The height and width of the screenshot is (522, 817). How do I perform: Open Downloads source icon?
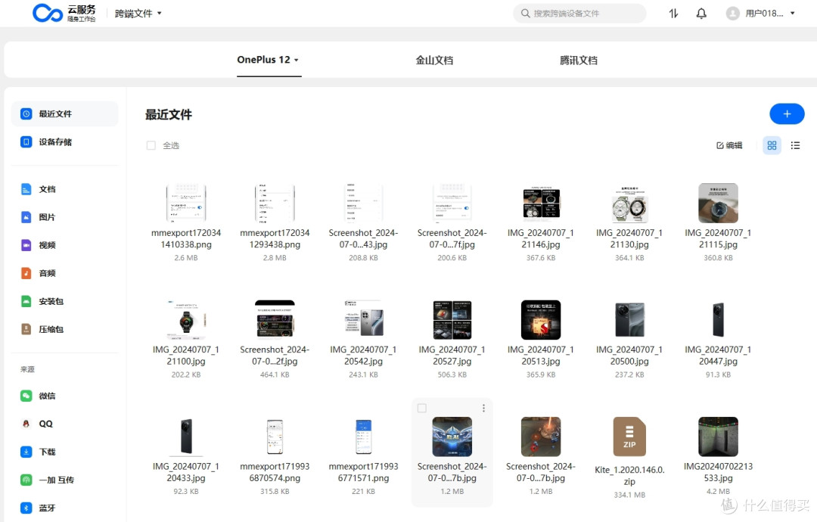pyautogui.click(x=26, y=452)
